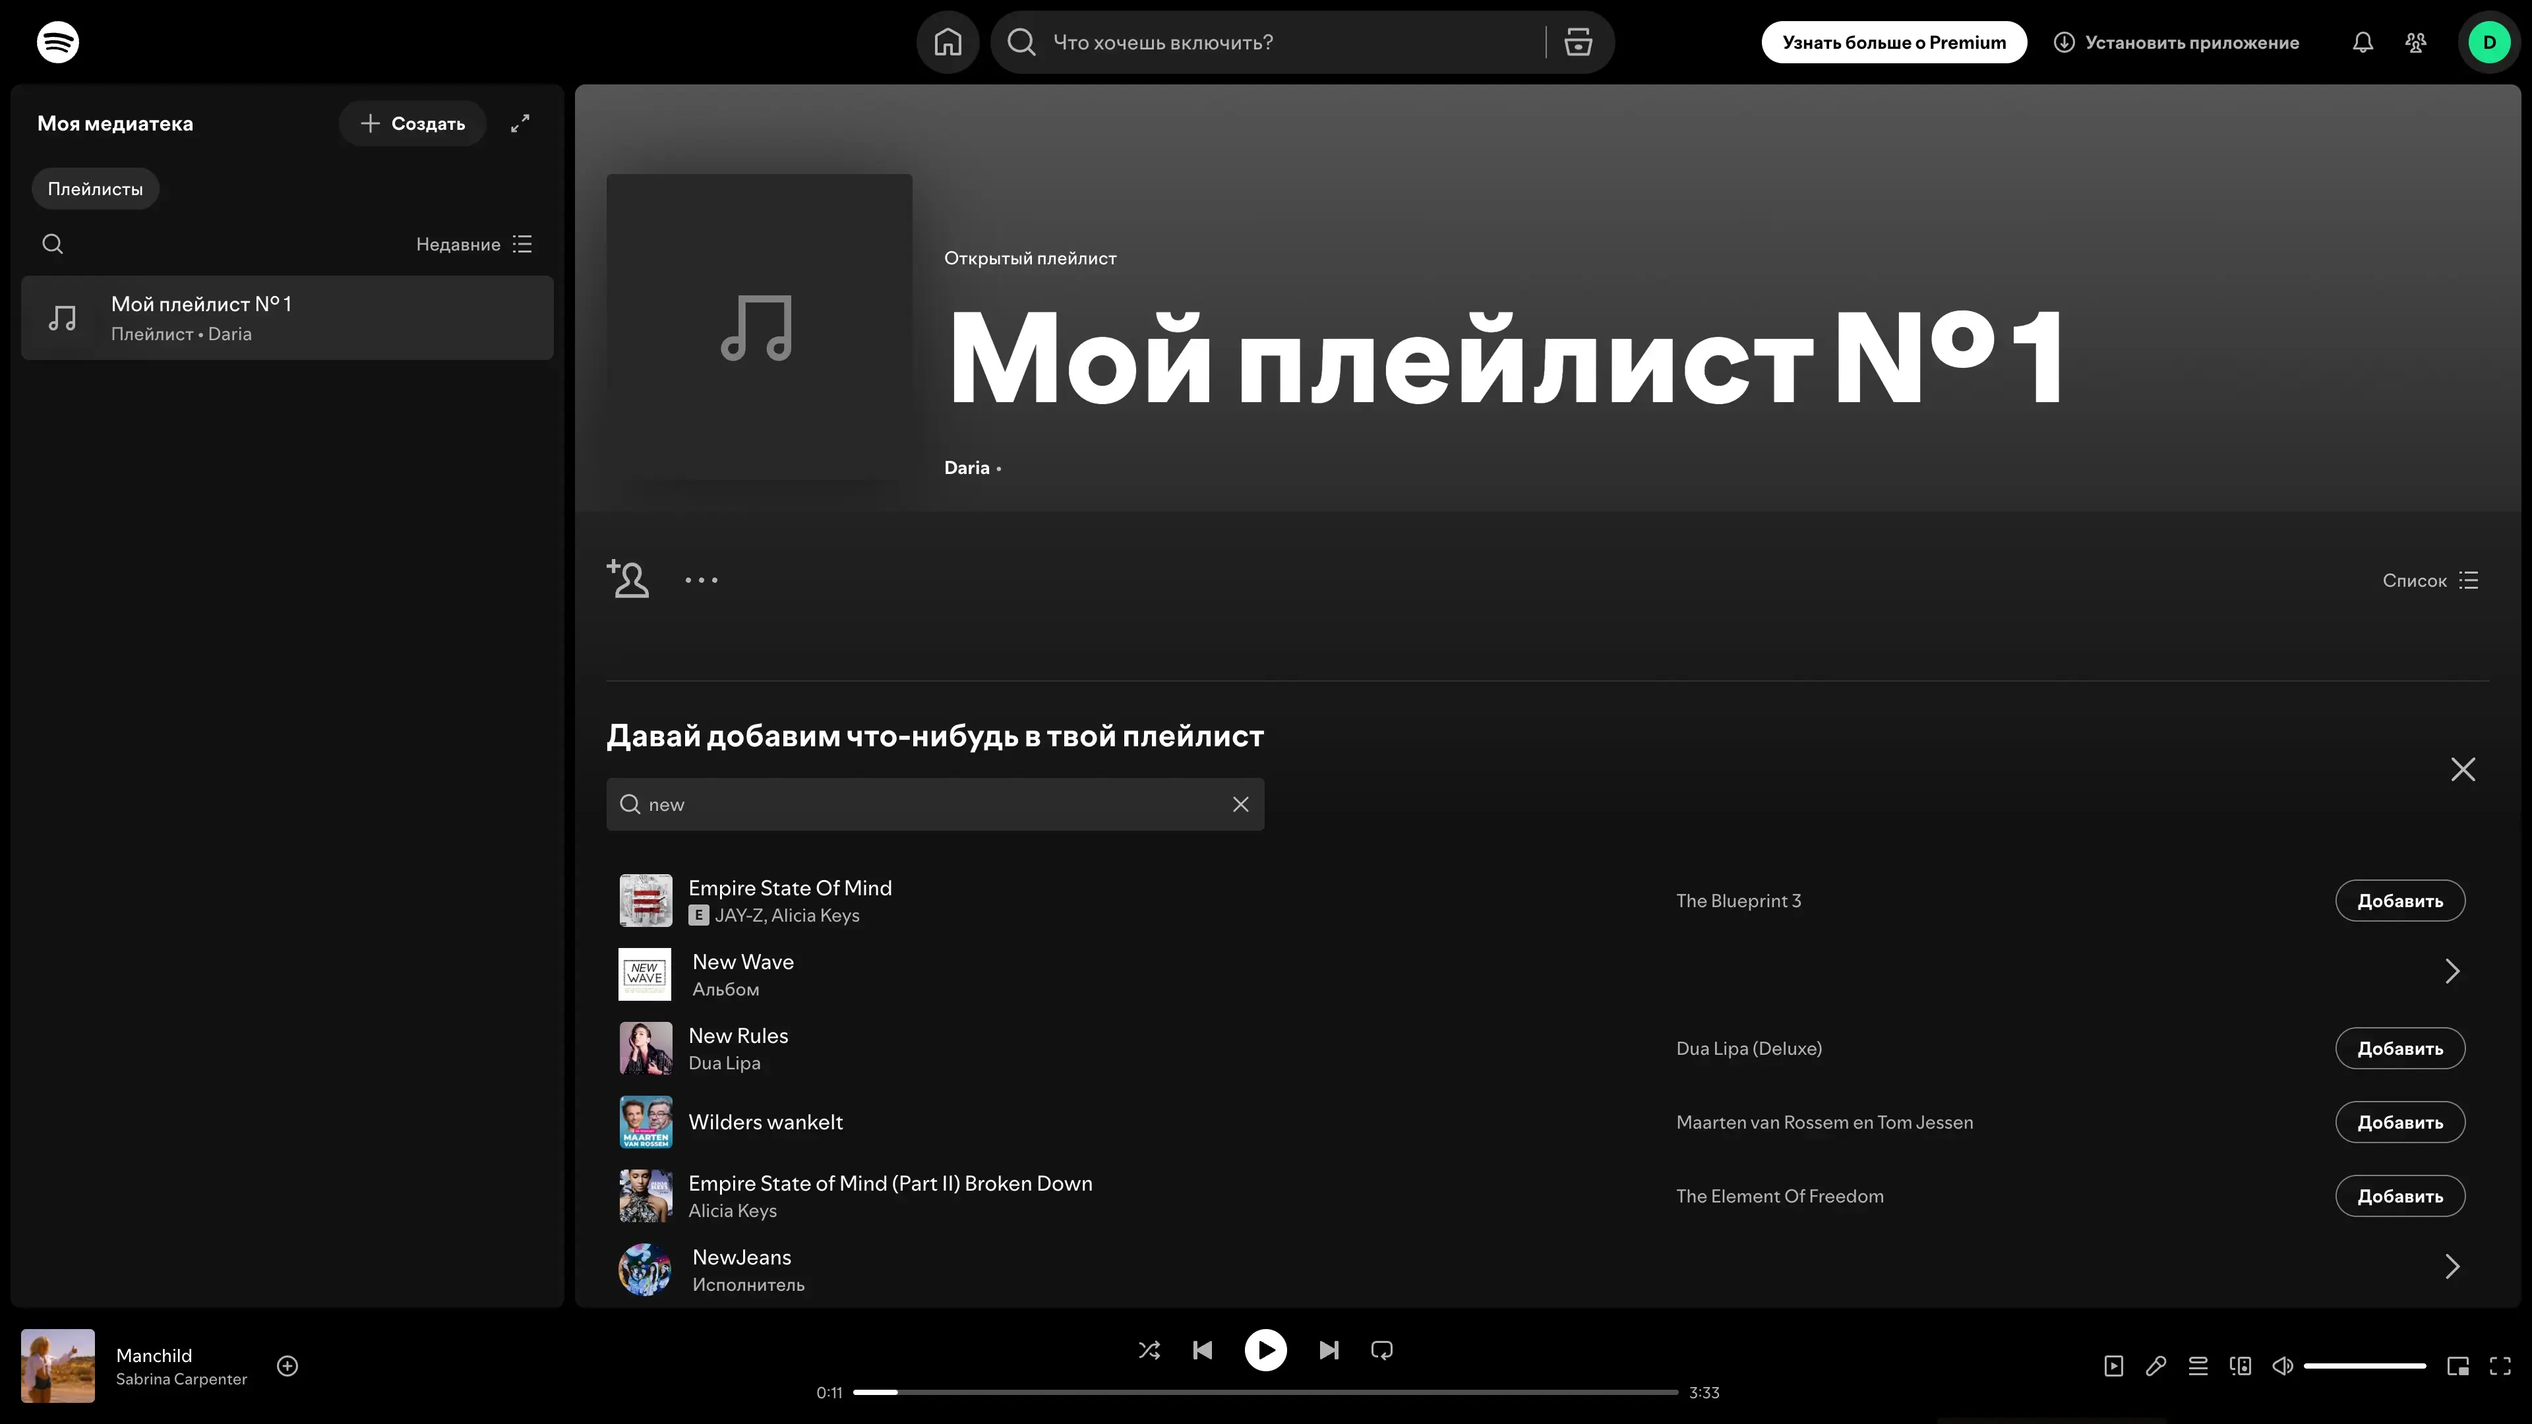Open the Browse icon in search bar
2532x1424 pixels.
[1578, 42]
